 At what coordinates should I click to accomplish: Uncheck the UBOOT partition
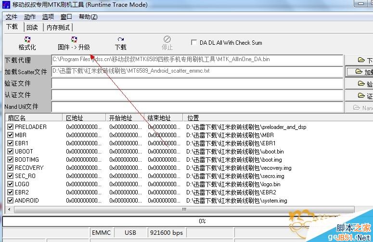coord(10,151)
